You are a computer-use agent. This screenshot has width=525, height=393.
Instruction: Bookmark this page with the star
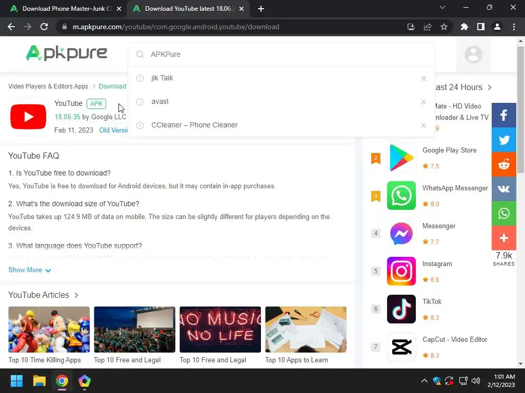[x=444, y=27]
